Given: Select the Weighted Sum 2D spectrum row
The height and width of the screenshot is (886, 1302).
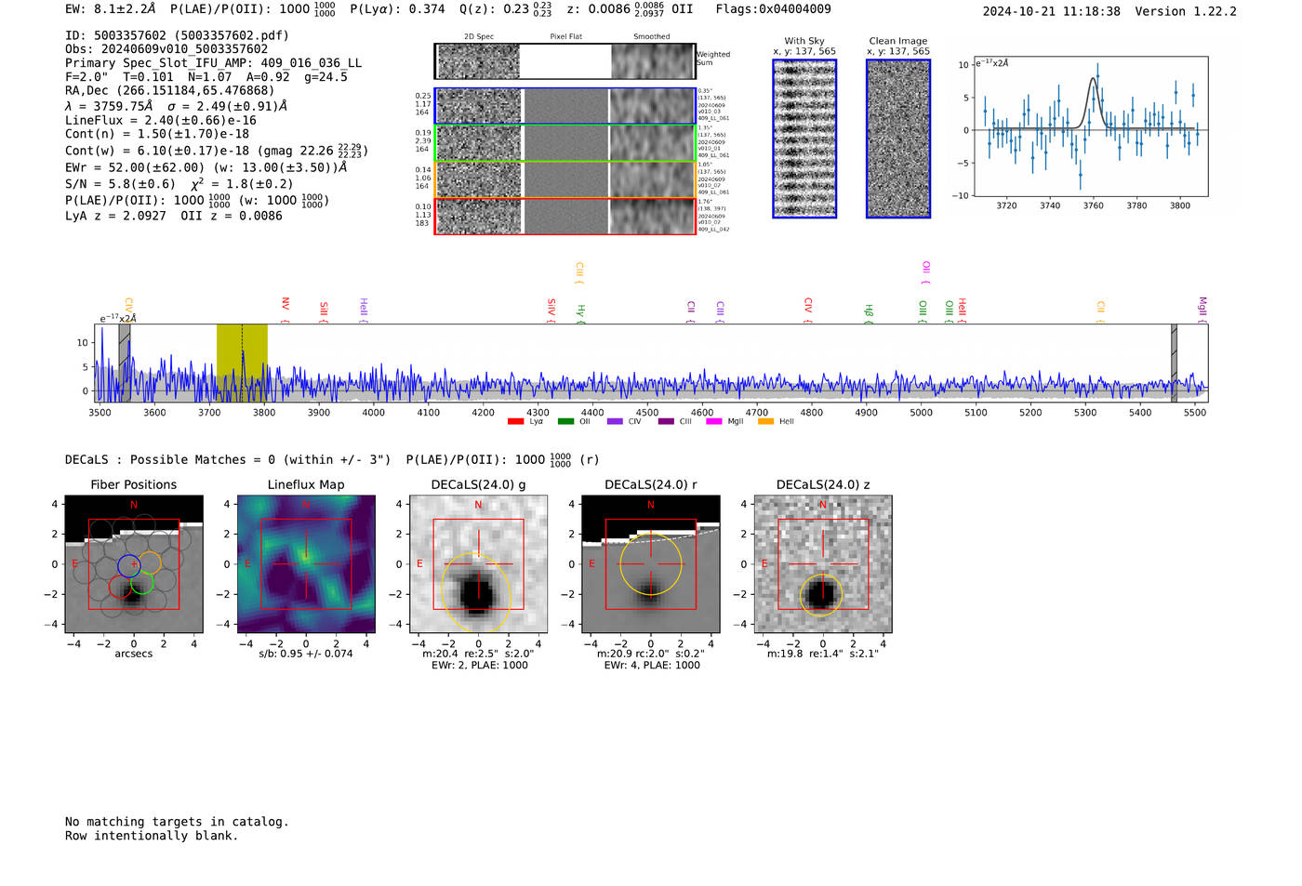Looking at the screenshot, I should 565,61.
